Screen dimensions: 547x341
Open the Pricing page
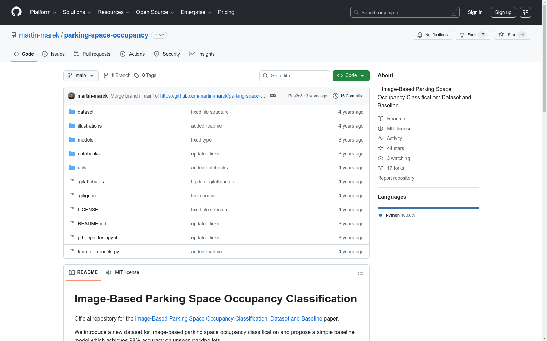(226, 12)
